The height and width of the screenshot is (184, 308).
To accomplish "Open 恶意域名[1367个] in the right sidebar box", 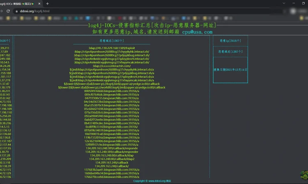I will point(230,52).
